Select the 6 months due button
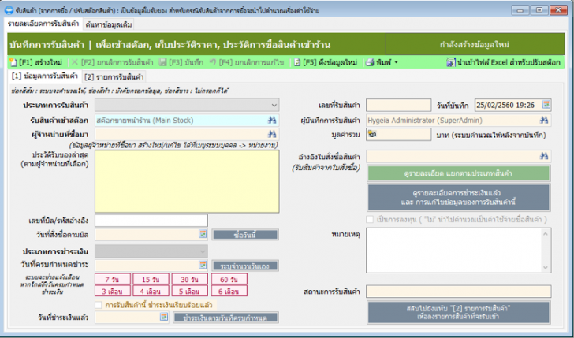 coord(229,292)
